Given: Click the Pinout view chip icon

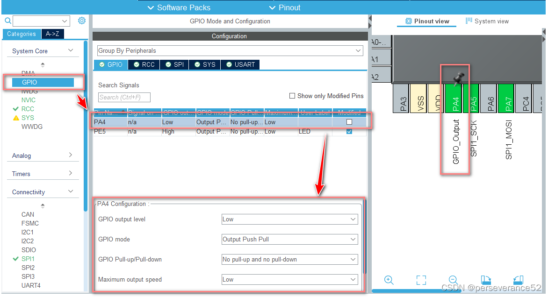Looking at the screenshot, I should pyautogui.click(x=408, y=21).
